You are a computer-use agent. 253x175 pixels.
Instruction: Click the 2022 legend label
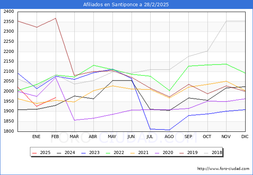(x=119, y=152)
